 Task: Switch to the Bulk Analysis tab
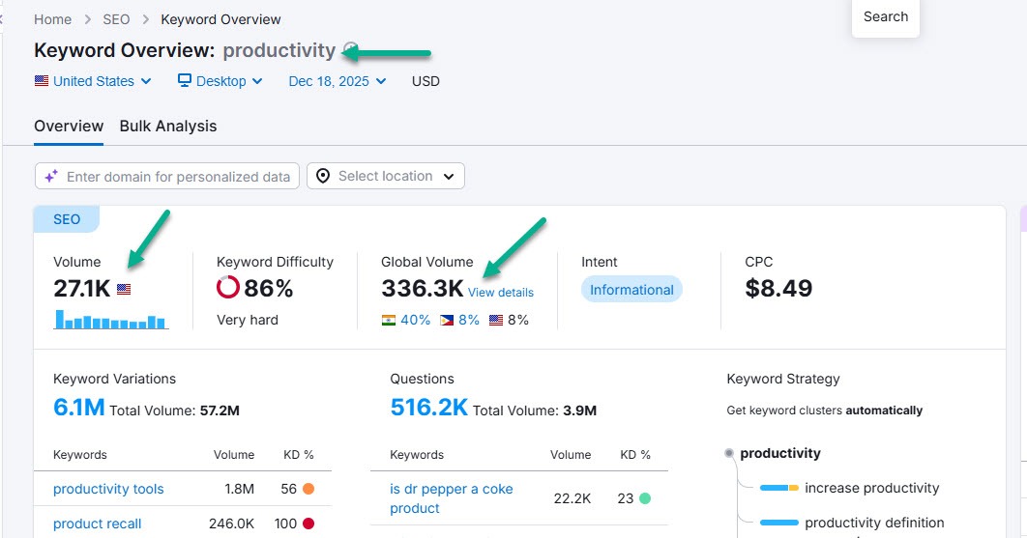[x=168, y=127]
